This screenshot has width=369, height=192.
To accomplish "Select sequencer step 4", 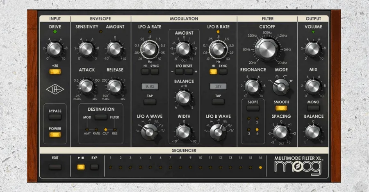I will 141,167.
